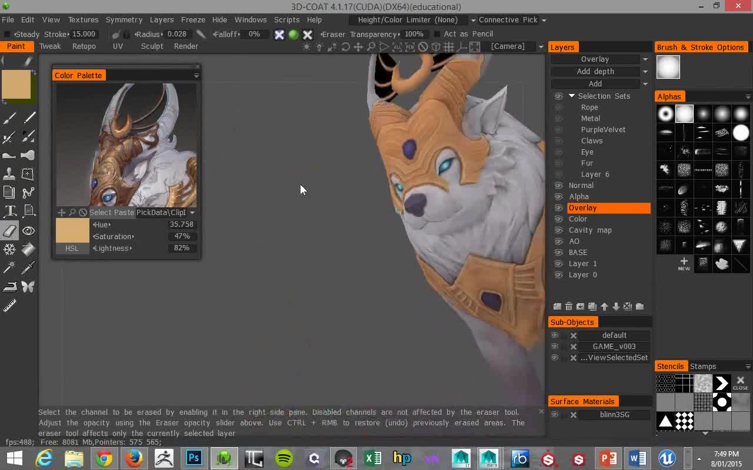Toggle visibility of Cavity map layer
The image size is (753, 470).
[558, 230]
